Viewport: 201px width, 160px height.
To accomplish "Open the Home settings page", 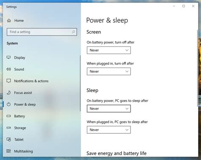I will [19, 20].
